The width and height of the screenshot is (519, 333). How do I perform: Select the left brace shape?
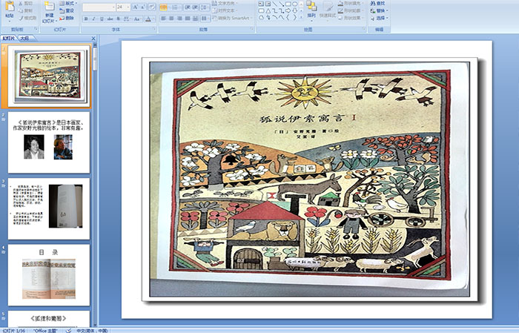pos(288,18)
